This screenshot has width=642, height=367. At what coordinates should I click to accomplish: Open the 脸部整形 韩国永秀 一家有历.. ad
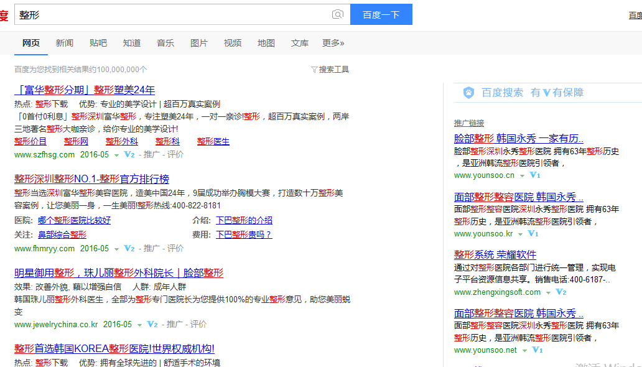pyautogui.click(x=519, y=139)
